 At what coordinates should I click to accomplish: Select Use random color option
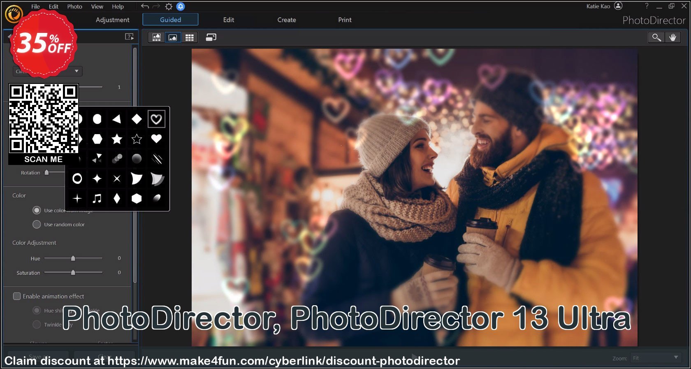click(x=37, y=224)
